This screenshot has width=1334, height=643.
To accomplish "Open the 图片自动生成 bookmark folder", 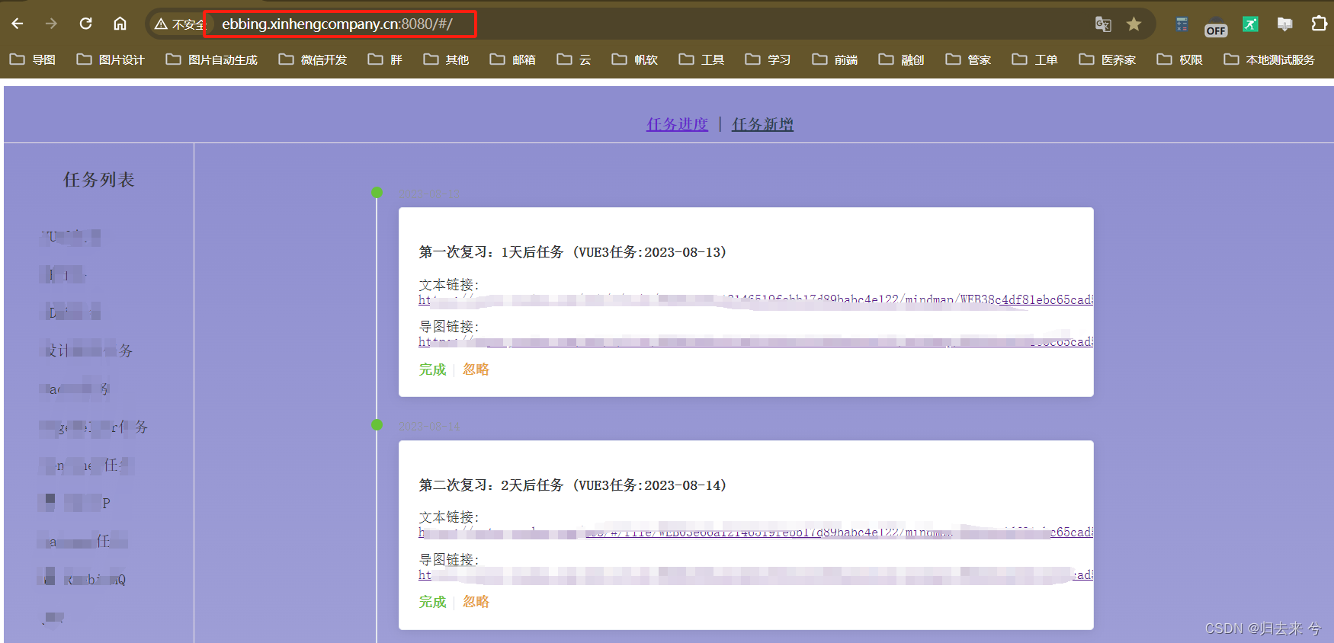I will [x=212, y=59].
